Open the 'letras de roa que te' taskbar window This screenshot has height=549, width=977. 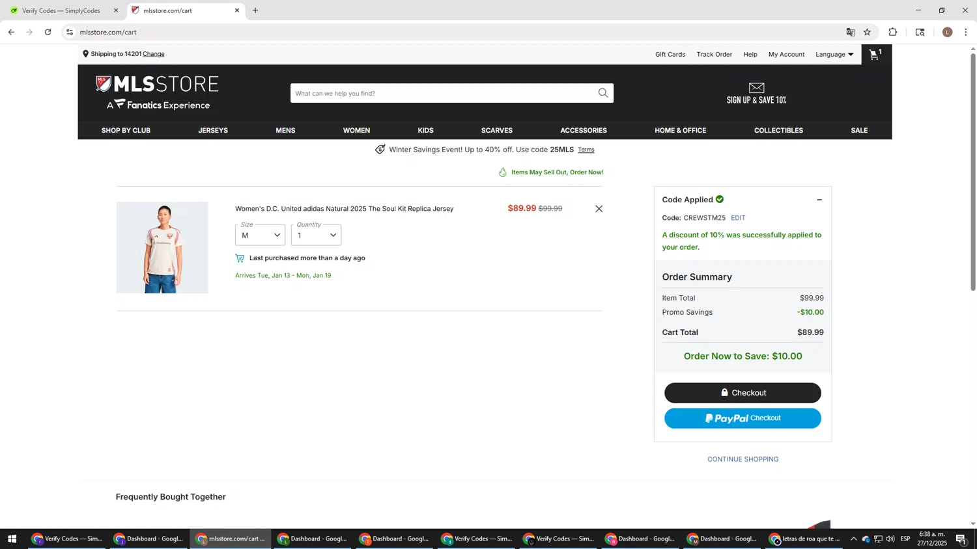[806, 539]
